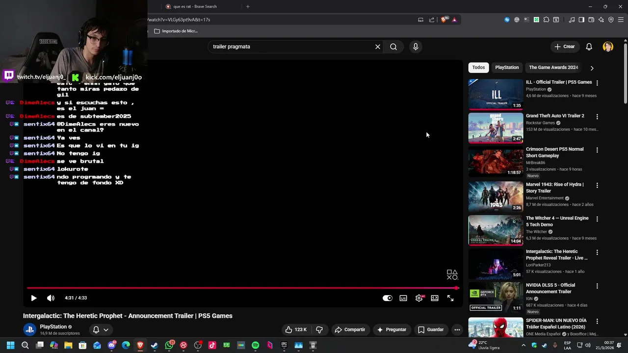Dislike the video thumbs-down button
Image resolution: width=628 pixels, height=353 pixels.
pyautogui.click(x=319, y=330)
